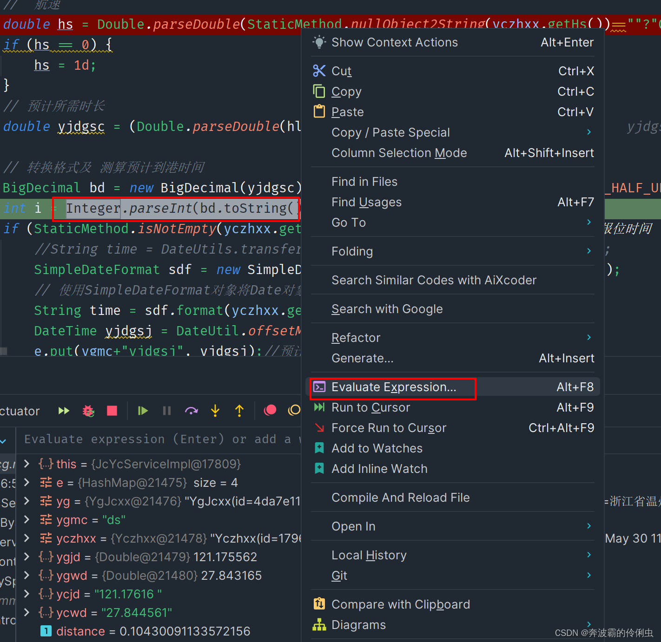Click the Rerun debugger icon
This screenshot has width=661, height=642.
pyautogui.click(x=64, y=411)
